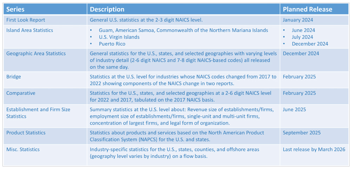This screenshot has width=351, height=169.
Task: Click the Series column header
Action: pos(45,9)
